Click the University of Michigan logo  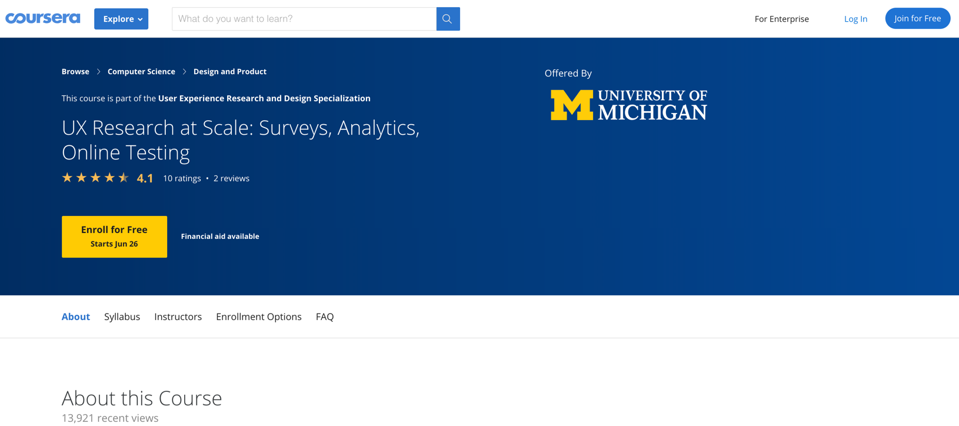(629, 105)
